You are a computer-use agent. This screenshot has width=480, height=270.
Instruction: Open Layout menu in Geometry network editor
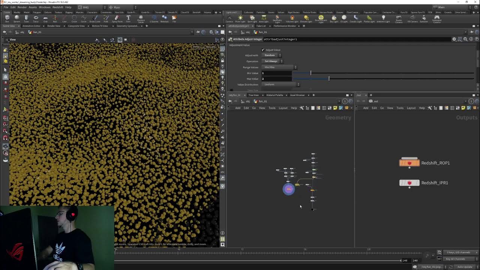coord(283,108)
